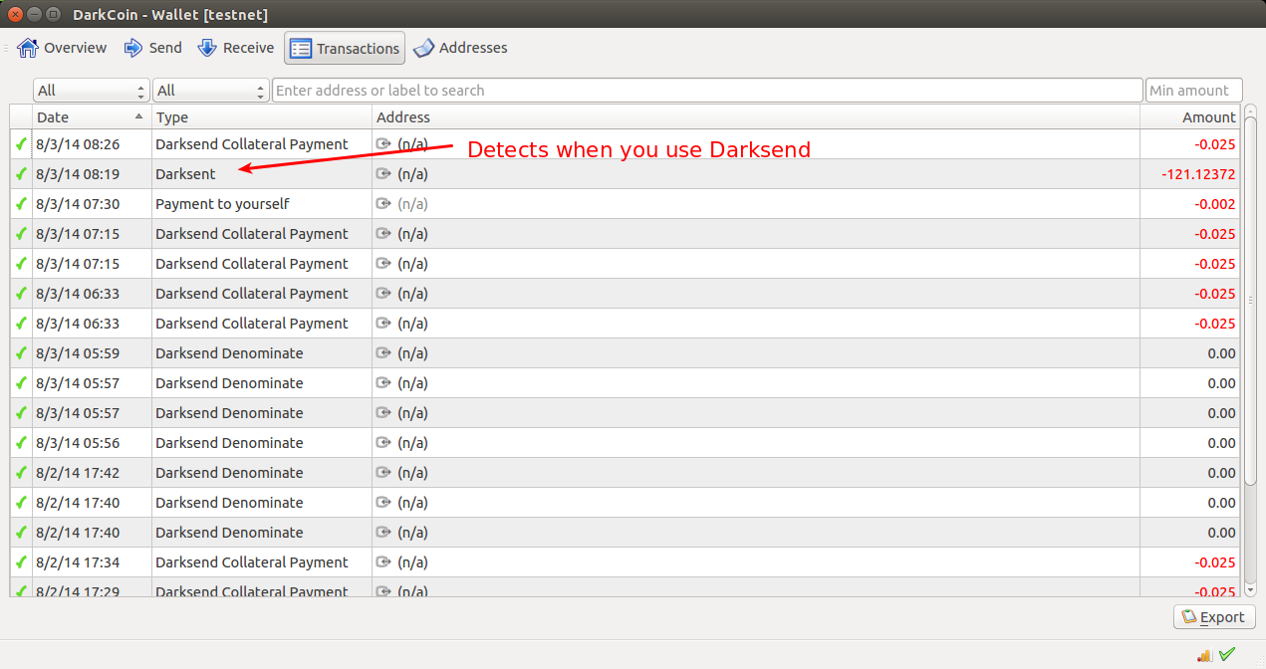Click the Send arrow icon in toolbar
The width and height of the screenshot is (1266, 669).
tap(133, 48)
